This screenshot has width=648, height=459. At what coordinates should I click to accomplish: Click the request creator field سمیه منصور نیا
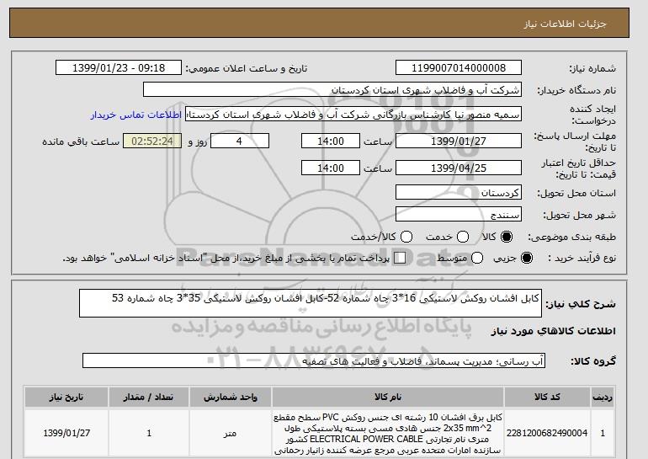click(353, 115)
